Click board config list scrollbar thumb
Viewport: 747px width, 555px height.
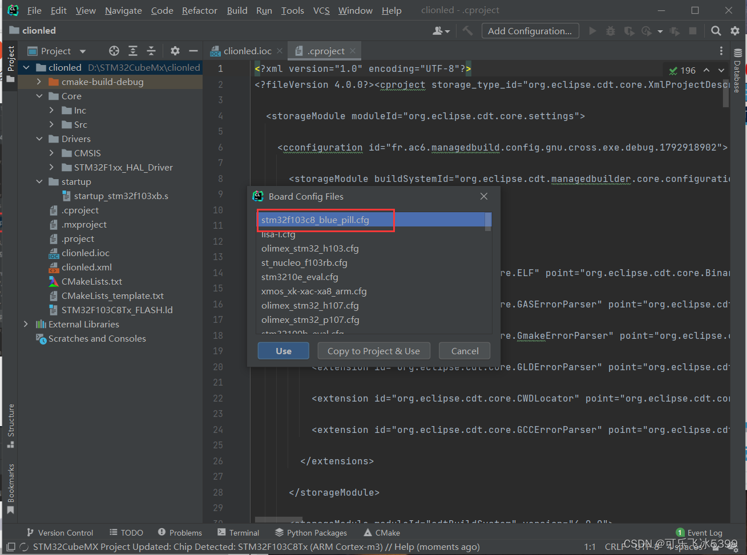(488, 221)
